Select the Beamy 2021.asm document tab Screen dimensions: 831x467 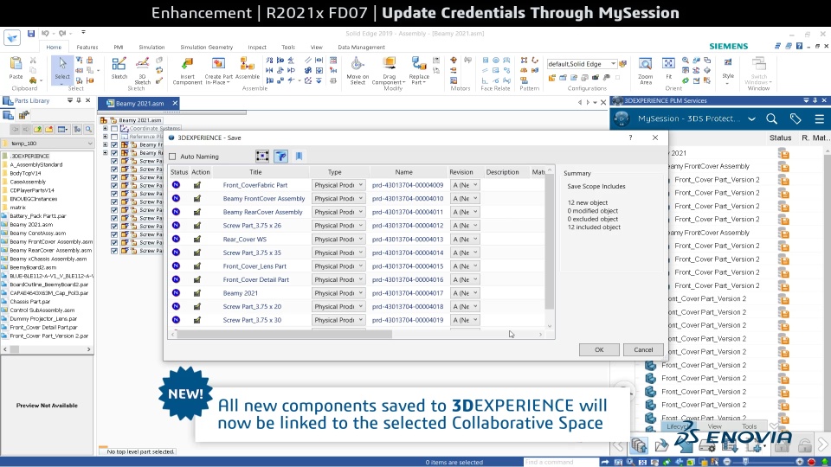tap(140, 103)
